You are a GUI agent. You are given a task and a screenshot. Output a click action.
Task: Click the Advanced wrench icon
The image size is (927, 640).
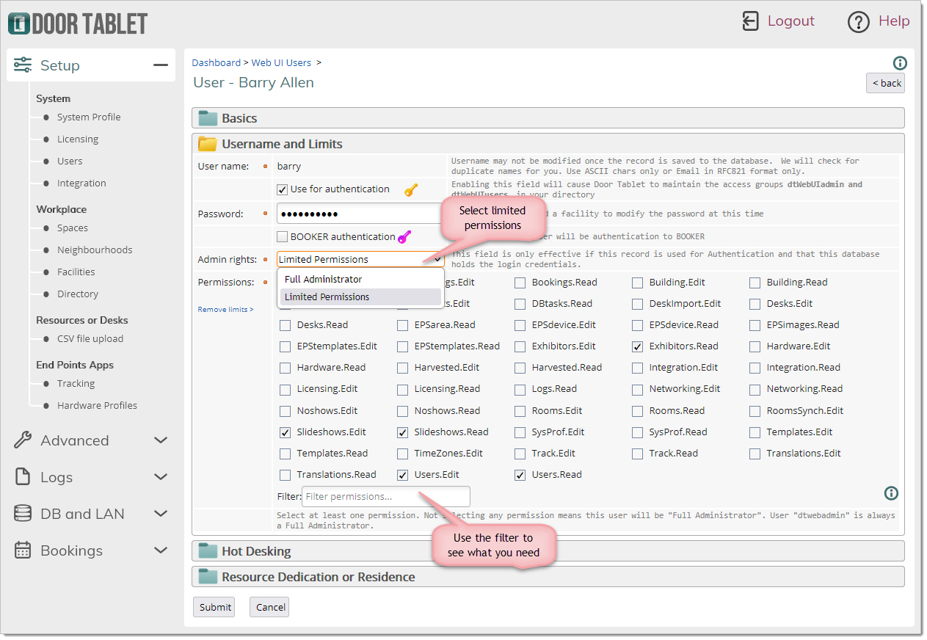point(23,440)
